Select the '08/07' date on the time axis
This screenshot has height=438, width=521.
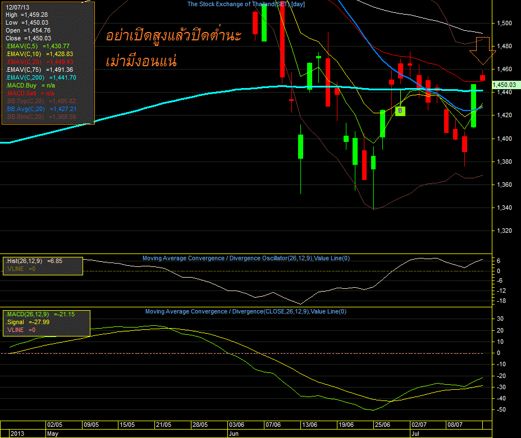click(x=455, y=425)
